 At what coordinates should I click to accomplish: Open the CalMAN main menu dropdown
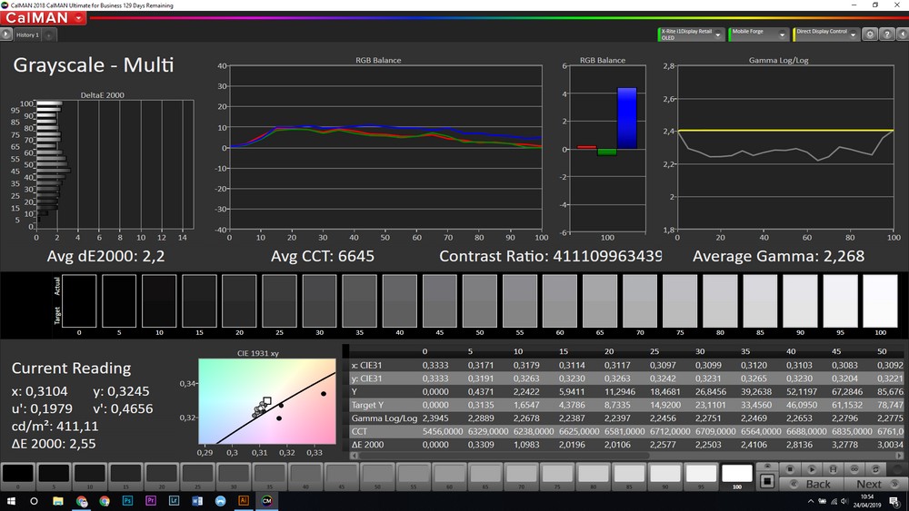[79, 18]
